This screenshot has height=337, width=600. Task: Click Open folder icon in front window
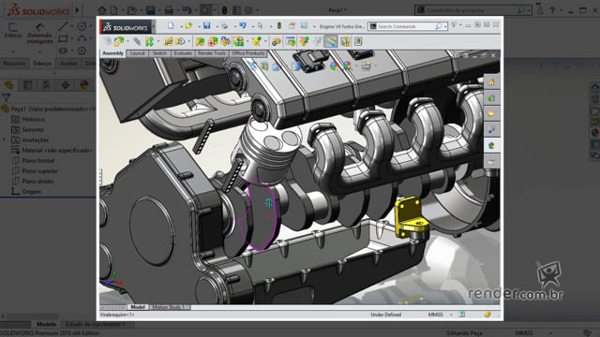pos(188,26)
